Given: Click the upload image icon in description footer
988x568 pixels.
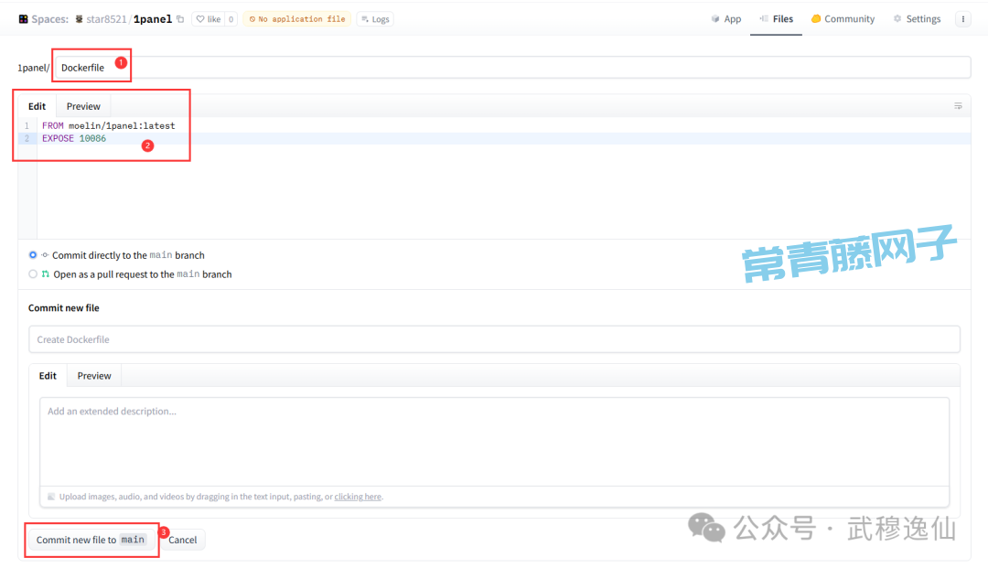Looking at the screenshot, I should [x=51, y=497].
